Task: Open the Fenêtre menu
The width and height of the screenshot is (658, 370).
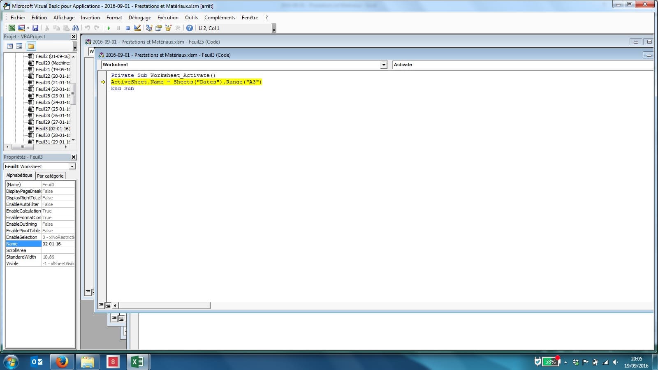Action: pyautogui.click(x=250, y=18)
